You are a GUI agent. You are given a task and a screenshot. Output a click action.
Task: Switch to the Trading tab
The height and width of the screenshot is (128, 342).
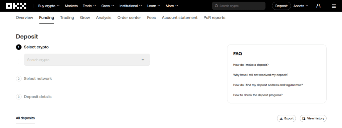[67, 18]
